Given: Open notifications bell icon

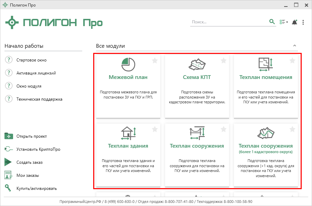Looking at the screenshot, I should point(294,22).
